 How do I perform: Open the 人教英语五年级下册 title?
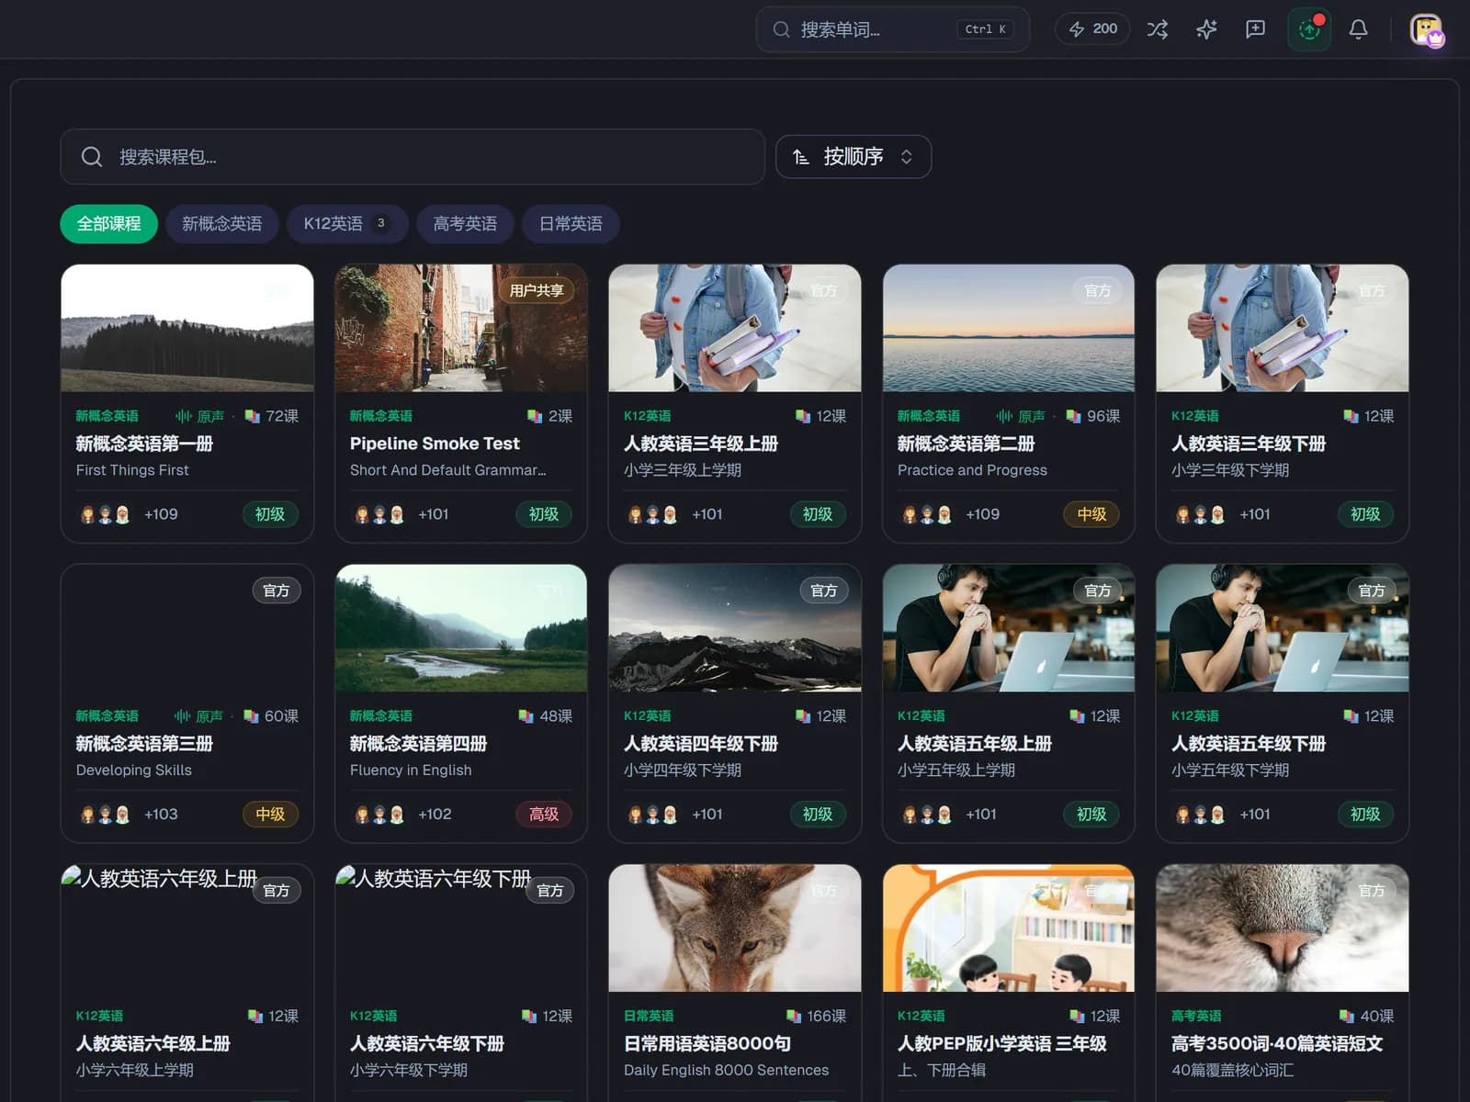[x=1249, y=744]
